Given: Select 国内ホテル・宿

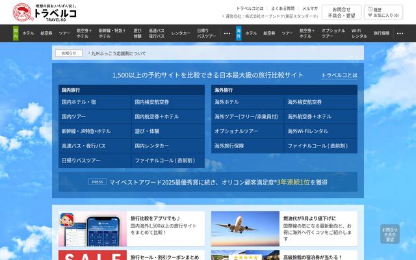Looking at the screenshot, I should [x=95, y=102].
